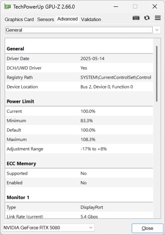Select the ECC Enabled row
Screen dimensions: 165x235
coord(79,183)
